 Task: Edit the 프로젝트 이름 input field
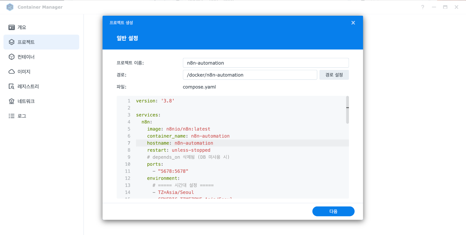tap(266, 63)
